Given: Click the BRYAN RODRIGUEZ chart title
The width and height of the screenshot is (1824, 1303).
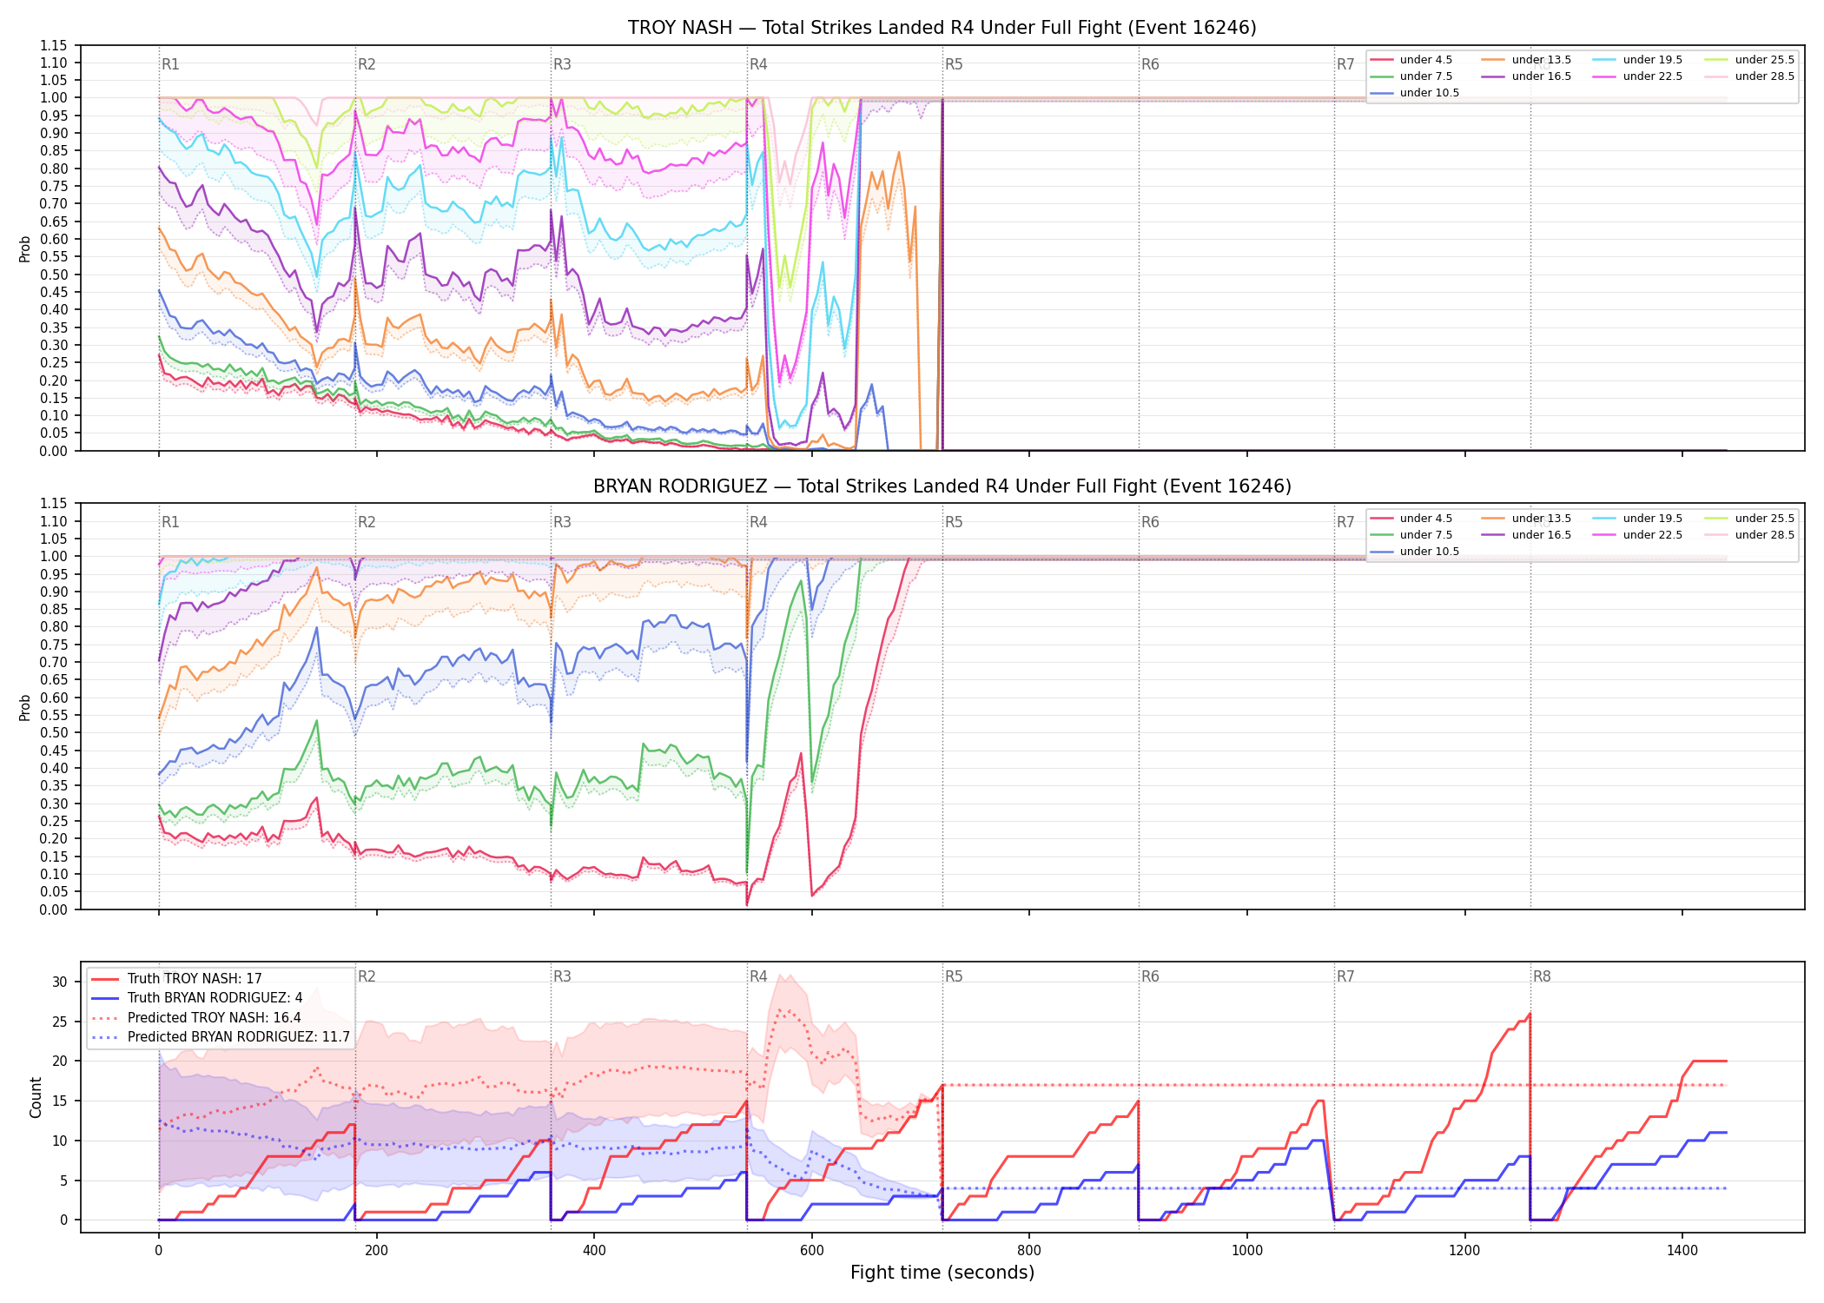Looking at the screenshot, I should tap(942, 486).
